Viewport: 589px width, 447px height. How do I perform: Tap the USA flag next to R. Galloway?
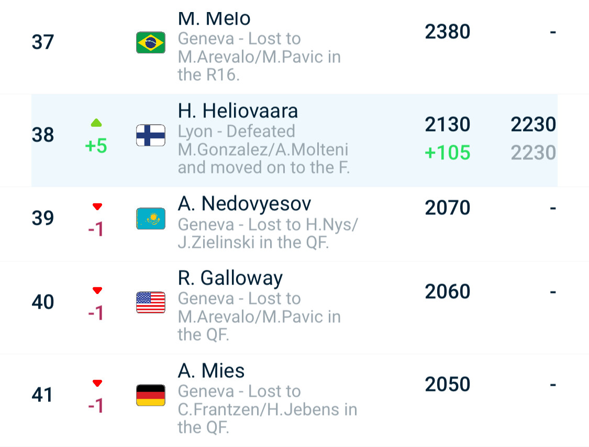(151, 302)
